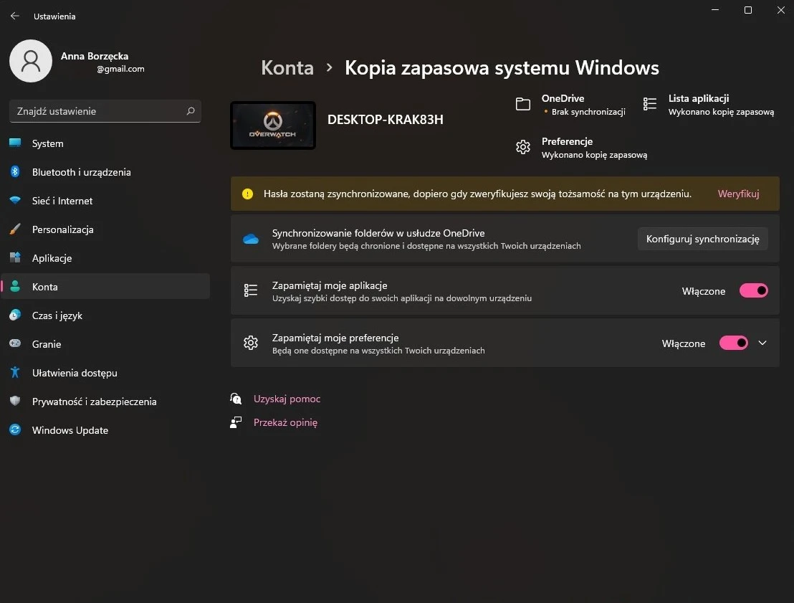Open System settings from the sidebar
The height and width of the screenshot is (603, 794).
pyautogui.click(x=47, y=143)
